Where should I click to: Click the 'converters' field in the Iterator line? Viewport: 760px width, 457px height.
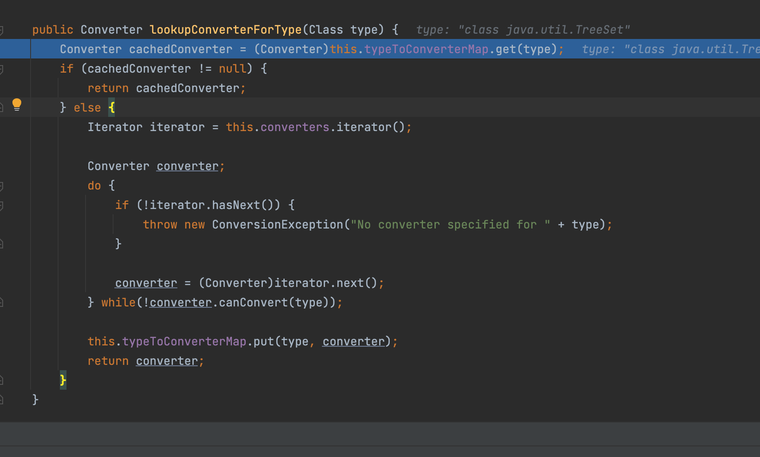point(294,127)
